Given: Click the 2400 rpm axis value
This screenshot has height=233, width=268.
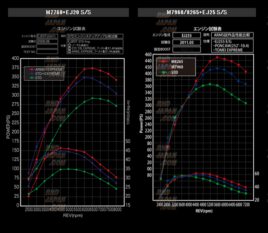Looking at the screenshot, I should click(x=160, y=205).
